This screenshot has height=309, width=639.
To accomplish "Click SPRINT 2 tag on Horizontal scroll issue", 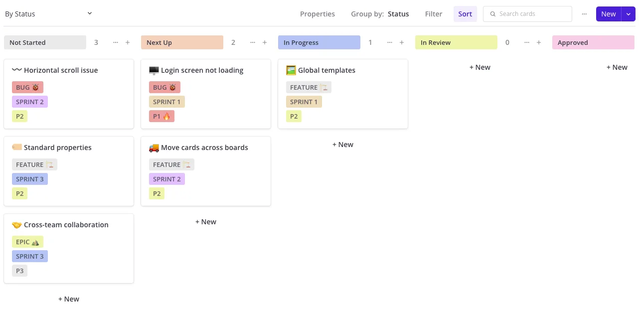I will tap(30, 102).
